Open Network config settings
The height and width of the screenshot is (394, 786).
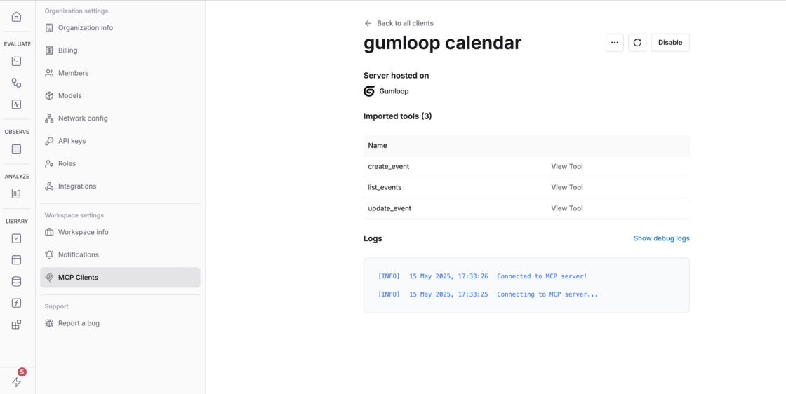pyautogui.click(x=120, y=118)
